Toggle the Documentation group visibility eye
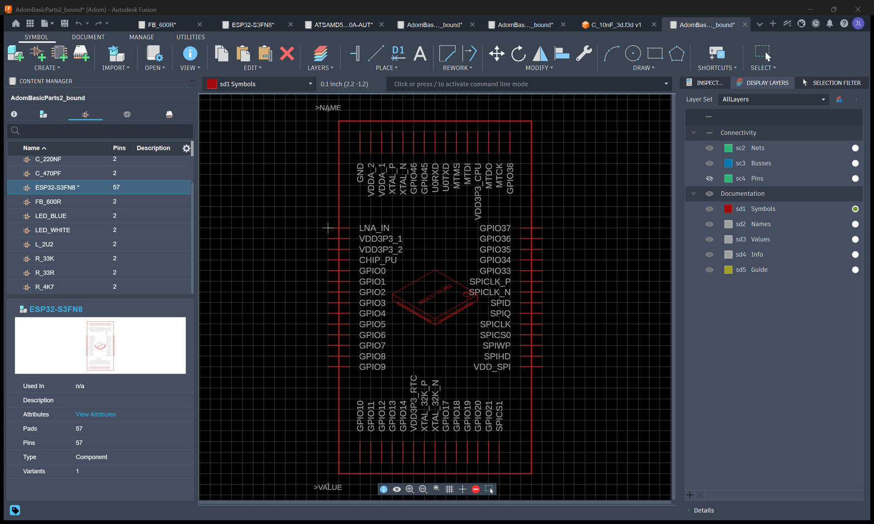The width and height of the screenshot is (874, 524). pyautogui.click(x=709, y=194)
